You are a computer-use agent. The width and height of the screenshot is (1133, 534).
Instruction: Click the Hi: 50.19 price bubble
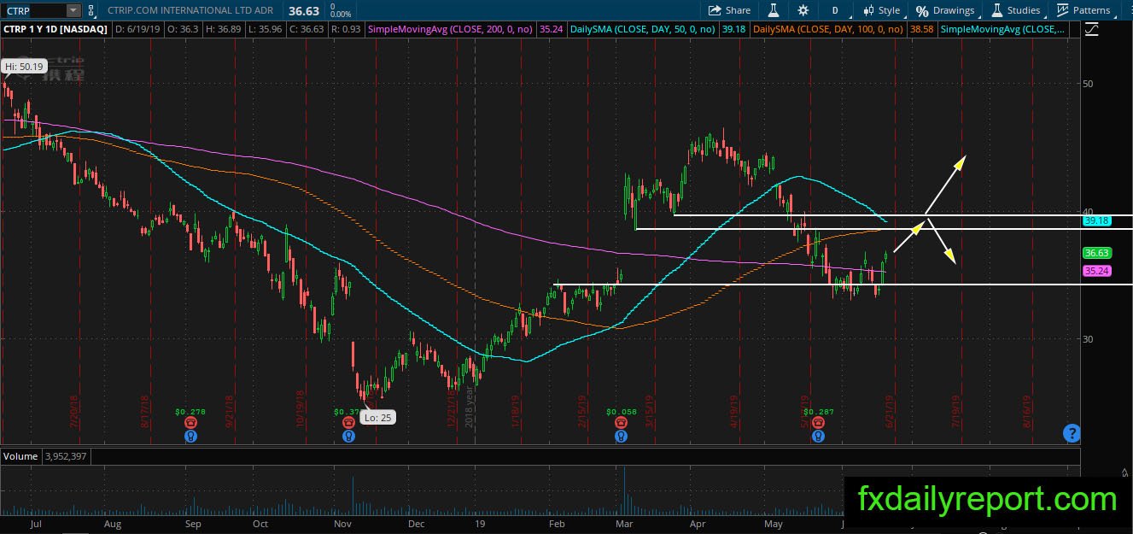23,66
